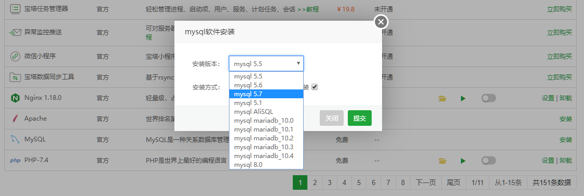Select mysql mariadb_10.2 option
Viewport: 584px width, 196px height.
(x=266, y=138)
